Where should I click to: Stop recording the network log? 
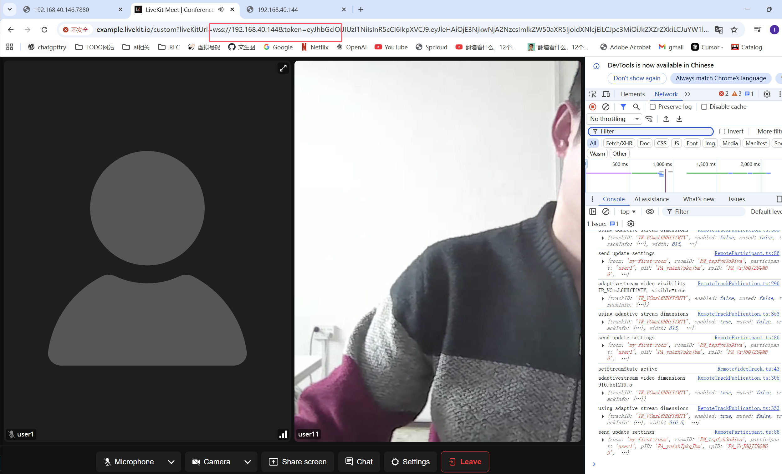[593, 107]
